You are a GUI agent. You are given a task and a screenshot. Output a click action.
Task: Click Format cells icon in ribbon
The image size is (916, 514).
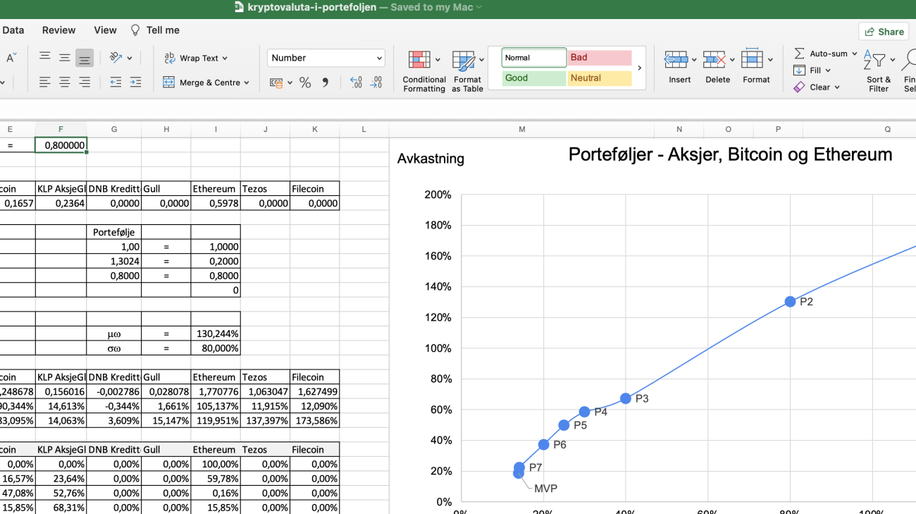(x=753, y=59)
